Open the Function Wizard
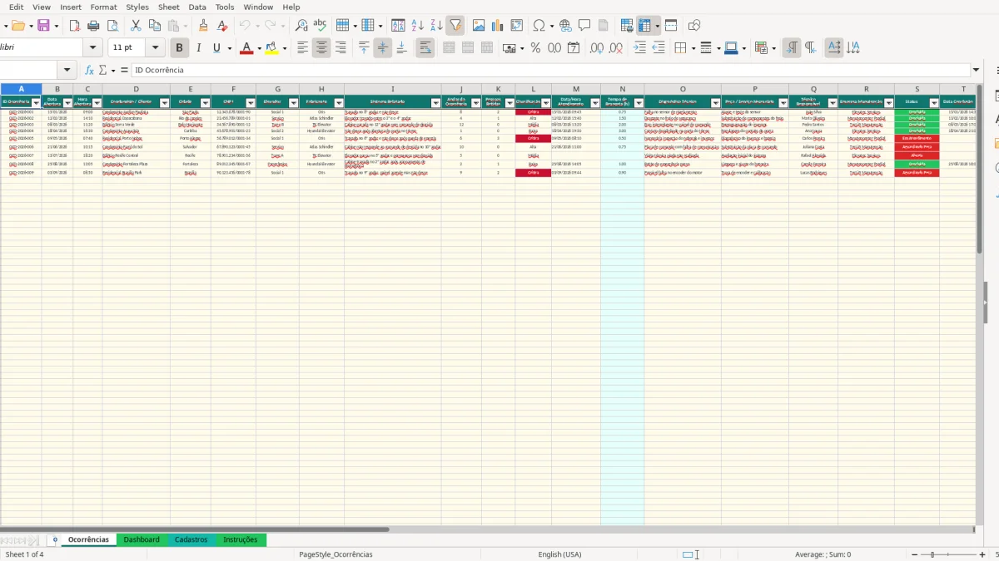This screenshot has height=561, width=999. (x=89, y=71)
